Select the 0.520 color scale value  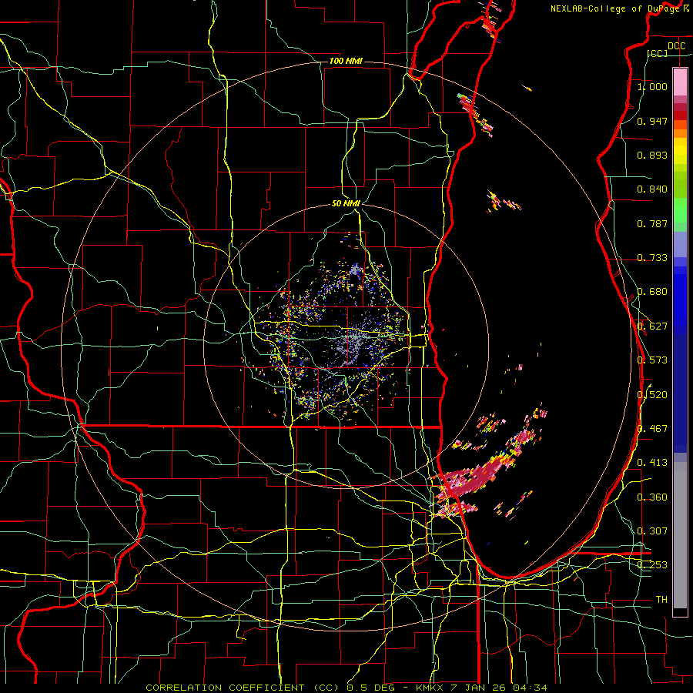point(652,395)
